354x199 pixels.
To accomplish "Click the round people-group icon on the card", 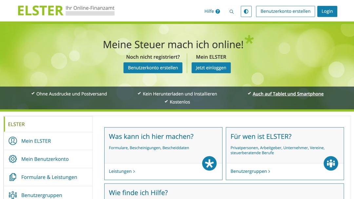I will [x=331, y=163].
